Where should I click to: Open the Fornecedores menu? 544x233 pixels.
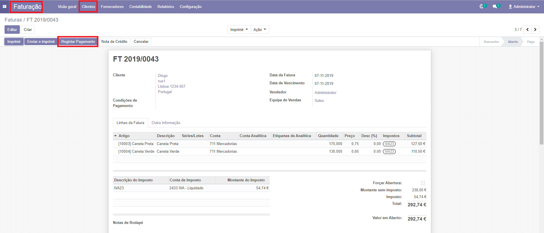112,7
